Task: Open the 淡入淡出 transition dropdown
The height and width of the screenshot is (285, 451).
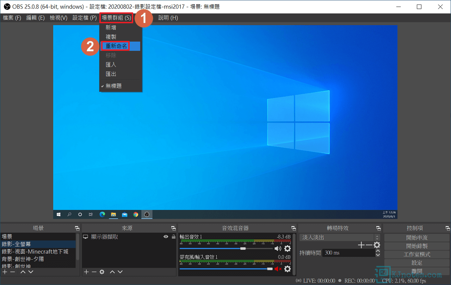Action: coord(340,237)
